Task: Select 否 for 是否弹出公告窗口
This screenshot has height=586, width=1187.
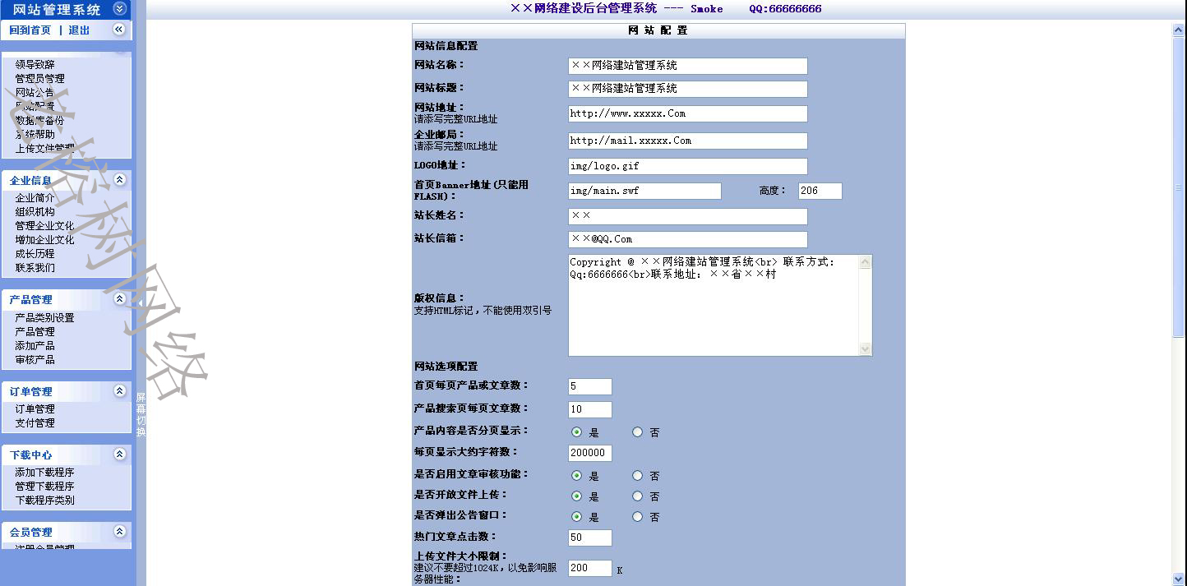Action: pyautogui.click(x=637, y=516)
